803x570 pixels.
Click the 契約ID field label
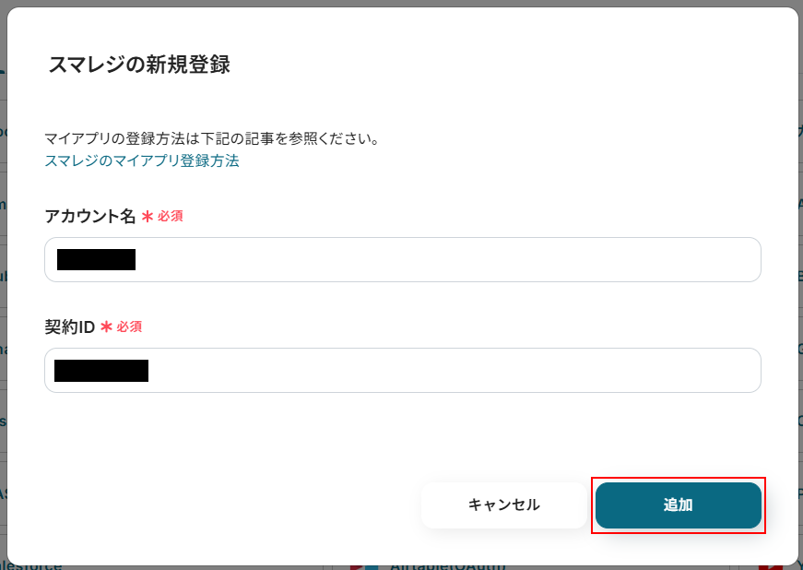70,327
